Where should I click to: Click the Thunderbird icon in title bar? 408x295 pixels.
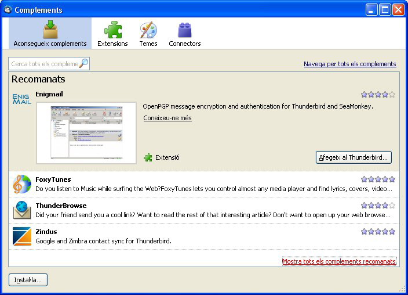click(8, 9)
